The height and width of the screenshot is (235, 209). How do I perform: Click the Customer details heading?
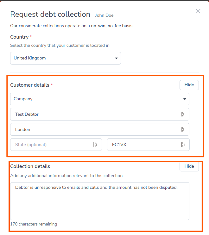(30, 85)
